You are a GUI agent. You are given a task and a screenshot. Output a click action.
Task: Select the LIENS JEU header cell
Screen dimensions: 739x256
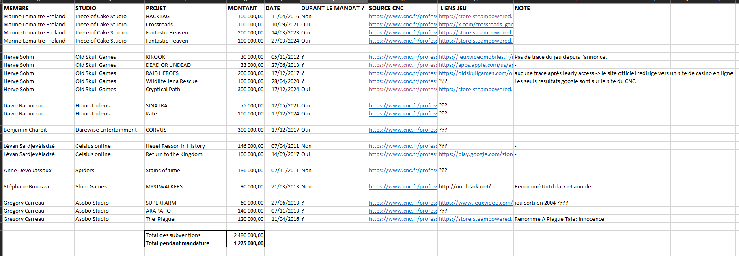point(476,8)
